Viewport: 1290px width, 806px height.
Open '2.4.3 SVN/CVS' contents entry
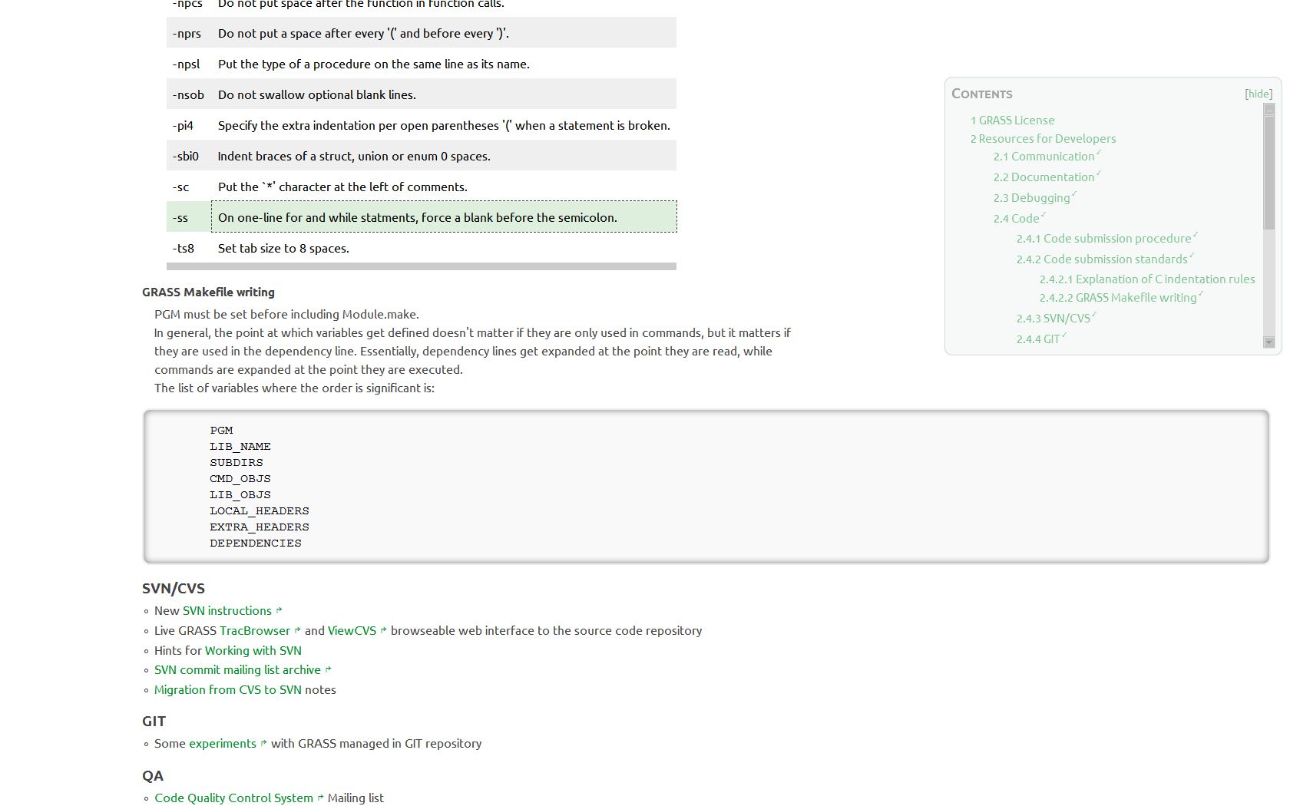(x=1053, y=319)
